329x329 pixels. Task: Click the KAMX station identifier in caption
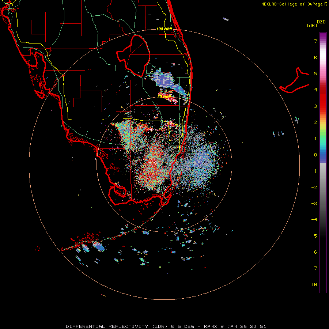pyautogui.click(x=211, y=326)
